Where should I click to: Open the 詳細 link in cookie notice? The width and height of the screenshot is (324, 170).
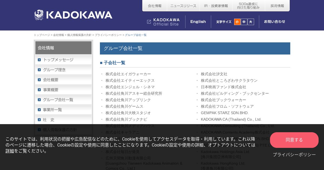click(10, 151)
